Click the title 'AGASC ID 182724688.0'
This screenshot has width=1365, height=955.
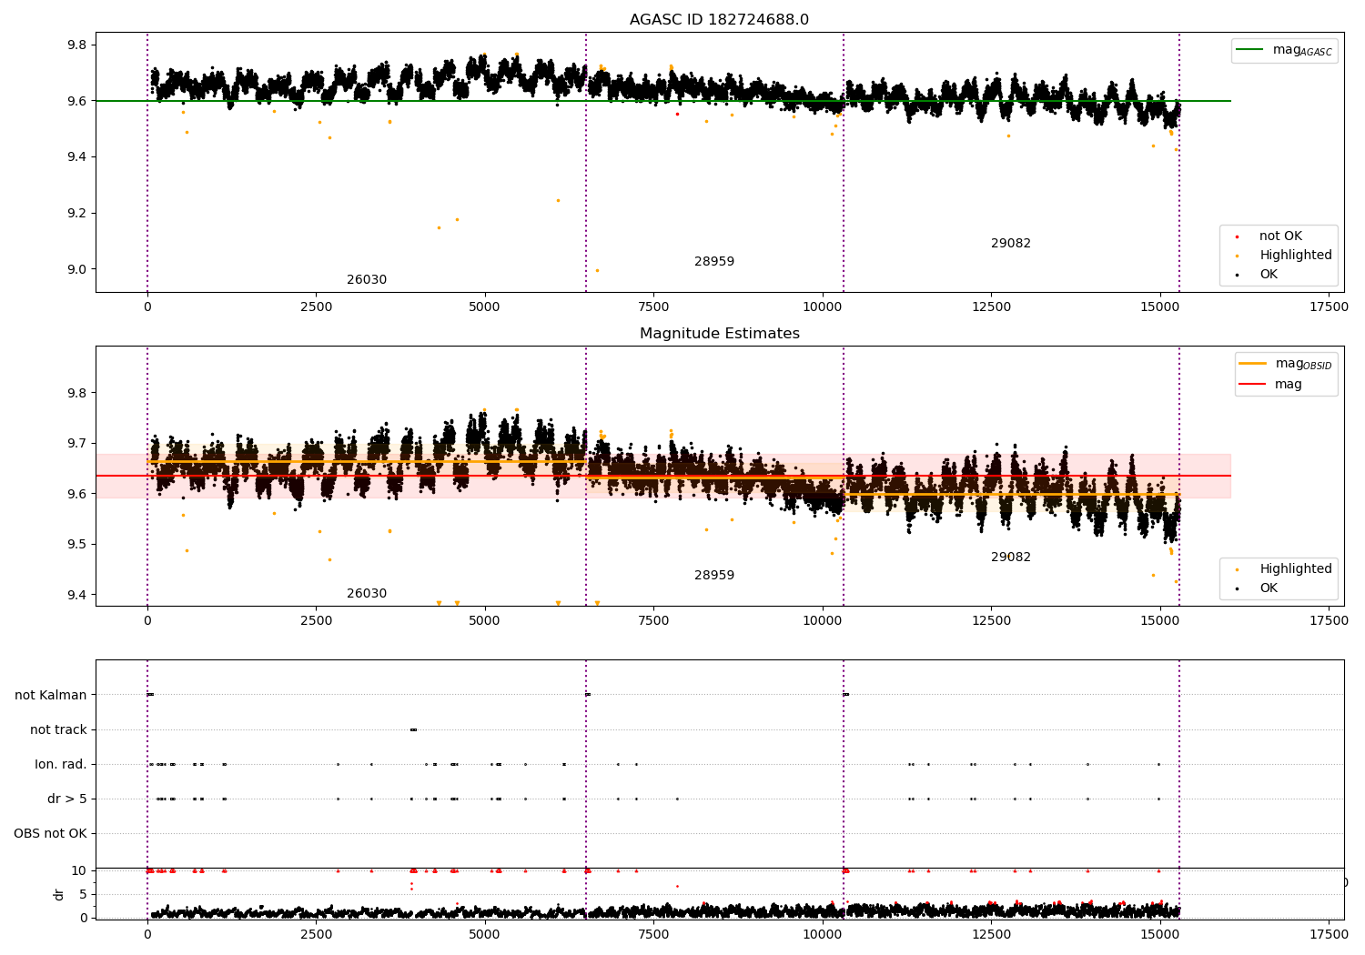coord(719,20)
